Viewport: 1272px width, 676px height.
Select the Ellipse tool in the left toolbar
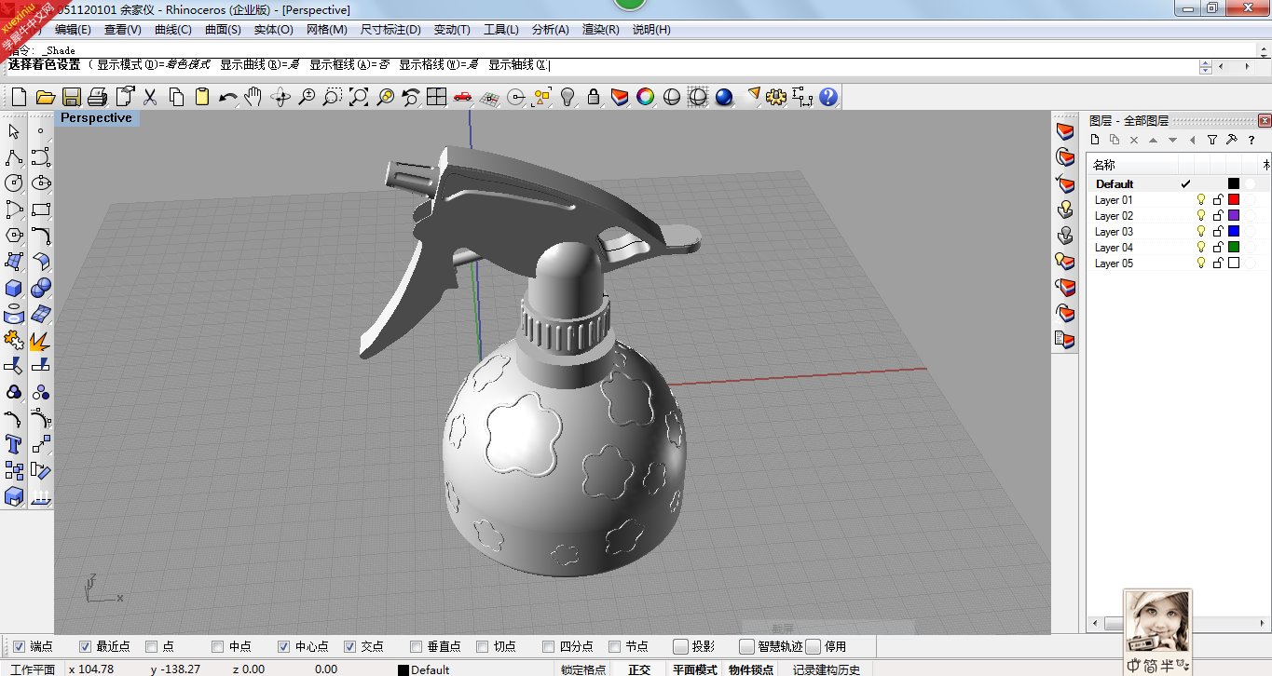point(41,183)
